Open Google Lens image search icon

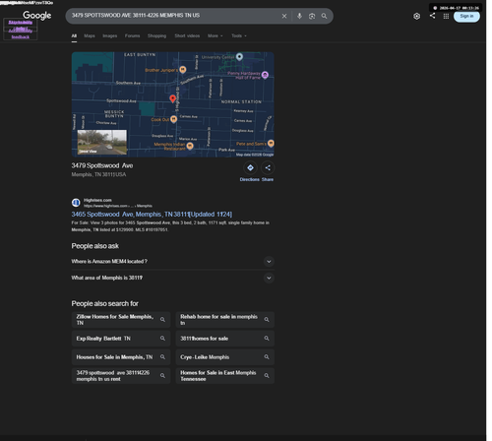[x=312, y=16]
